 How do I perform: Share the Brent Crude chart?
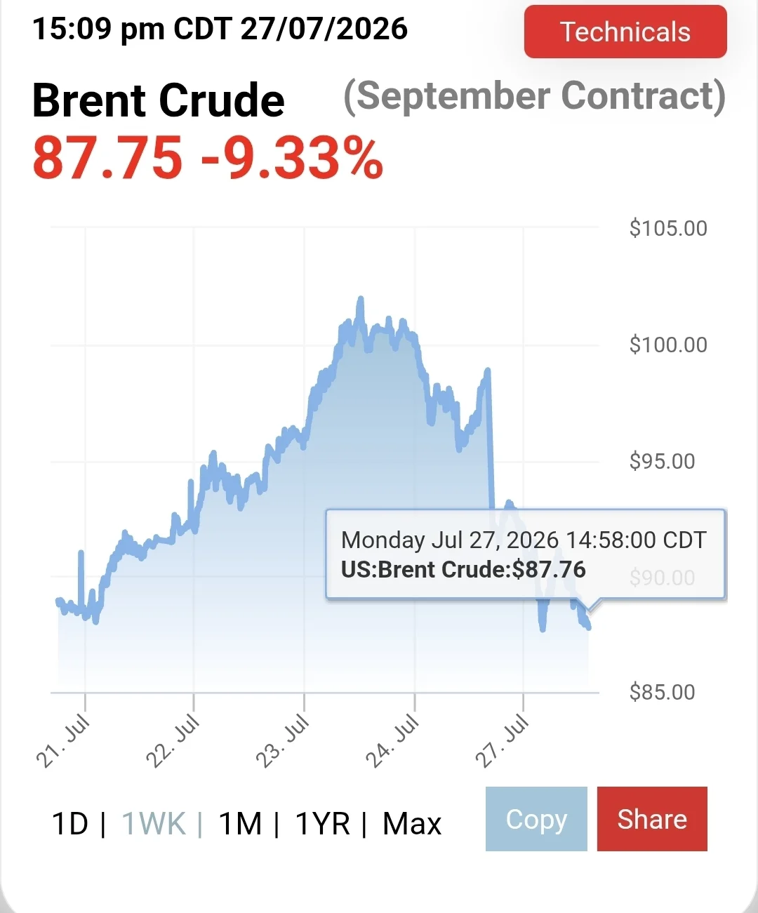click(x=652, y=819)
